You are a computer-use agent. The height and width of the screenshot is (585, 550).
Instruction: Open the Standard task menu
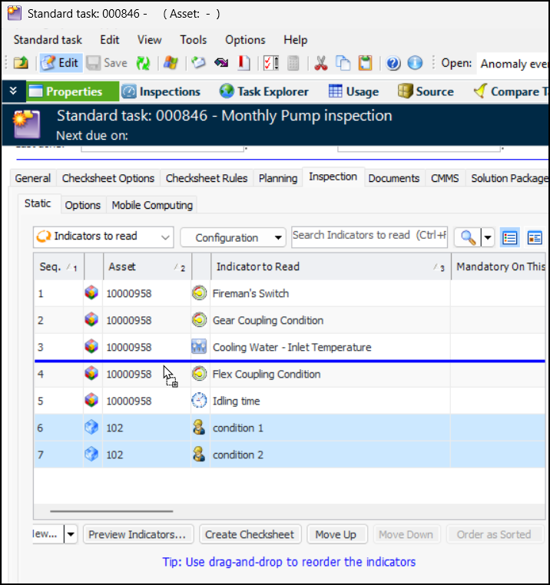(x=48, y=40)
